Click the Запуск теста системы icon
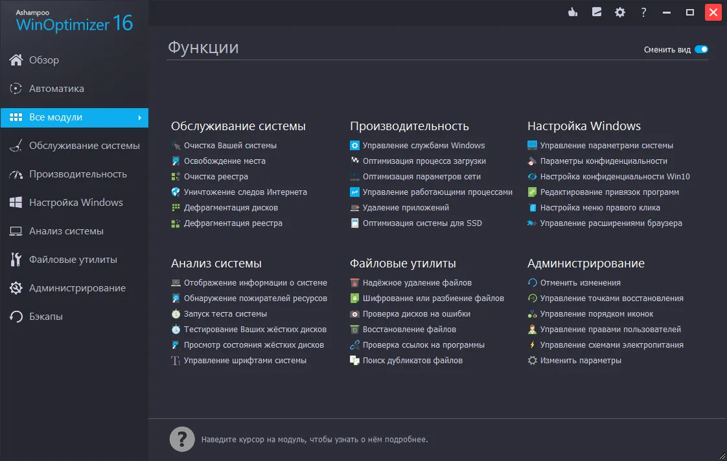The height and width of the screenshot is (461, 727). (176, 314)
